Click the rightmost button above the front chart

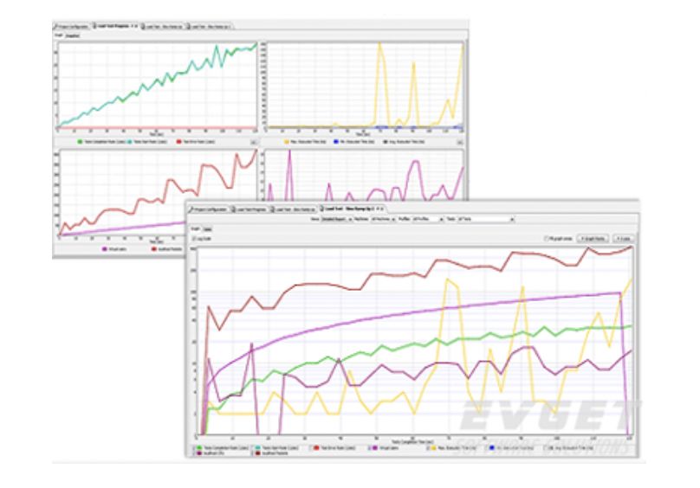625,238
